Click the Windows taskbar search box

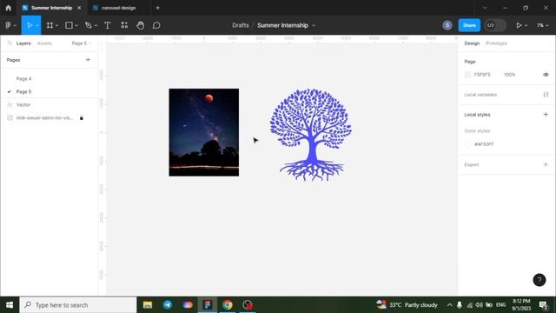tap(78, 305)
